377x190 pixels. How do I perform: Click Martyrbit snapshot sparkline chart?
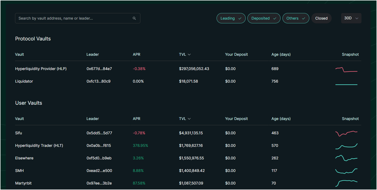(346, 183)
